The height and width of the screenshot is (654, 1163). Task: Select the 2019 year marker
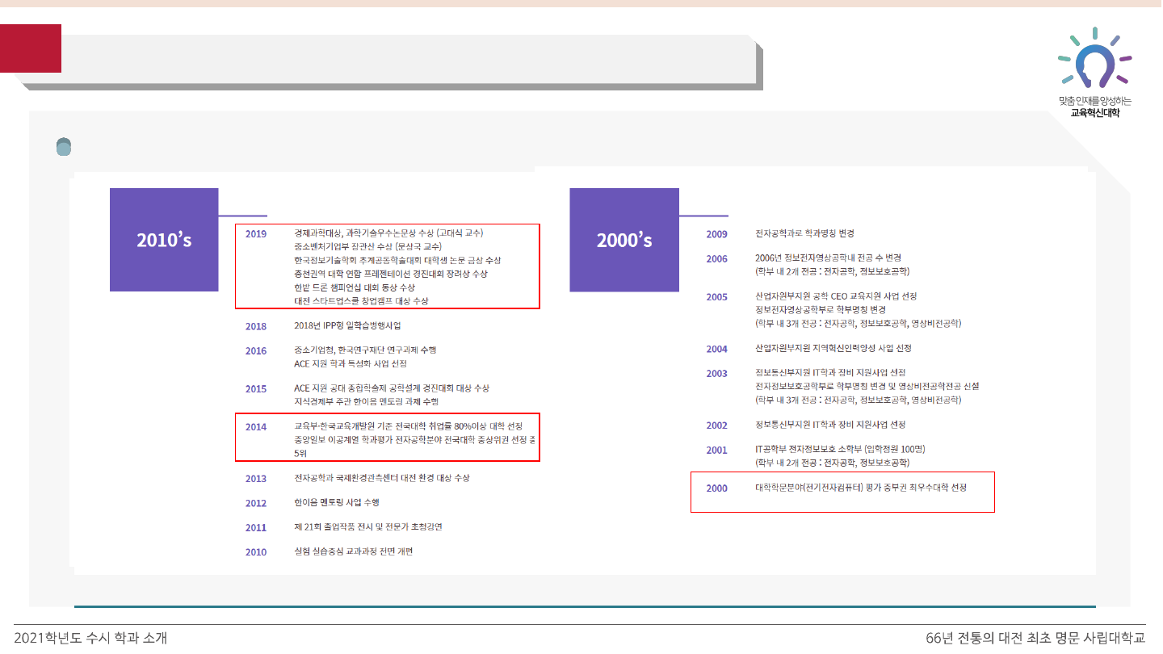pos(256,233)
